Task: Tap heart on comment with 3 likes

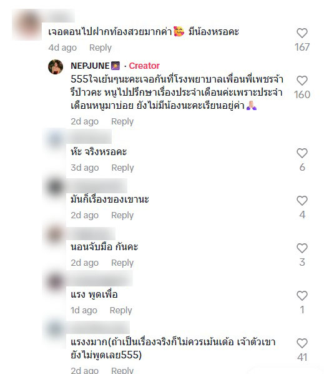Action: tap(302, 248)
